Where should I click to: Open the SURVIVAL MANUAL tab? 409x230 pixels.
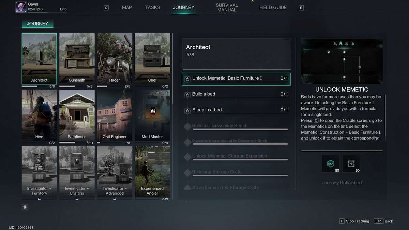227,7
